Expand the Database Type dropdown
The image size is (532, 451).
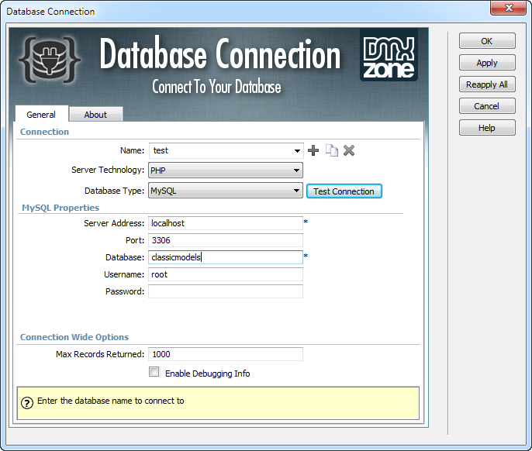(296, 191)
